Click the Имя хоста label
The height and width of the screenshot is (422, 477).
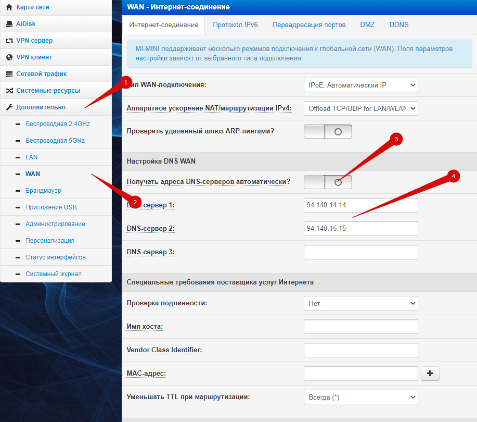145,327
